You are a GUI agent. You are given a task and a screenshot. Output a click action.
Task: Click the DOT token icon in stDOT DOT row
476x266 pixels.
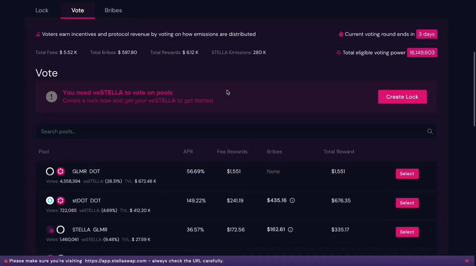(x=60, y=201)
